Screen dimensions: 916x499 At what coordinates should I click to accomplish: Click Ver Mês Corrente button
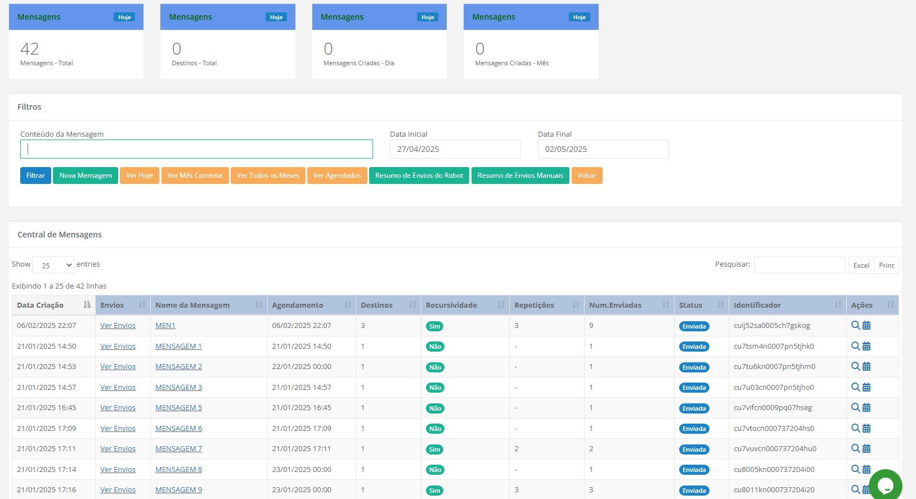tap(195, 176)
